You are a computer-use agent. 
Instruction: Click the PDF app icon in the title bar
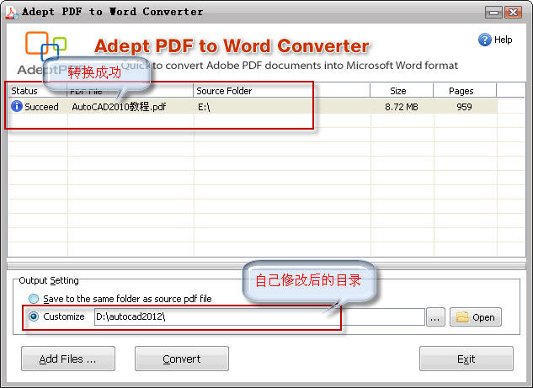12,12
